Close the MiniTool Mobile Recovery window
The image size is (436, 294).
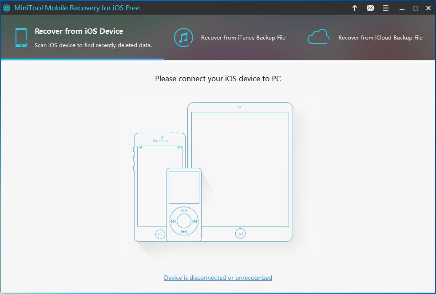[428, 8]
